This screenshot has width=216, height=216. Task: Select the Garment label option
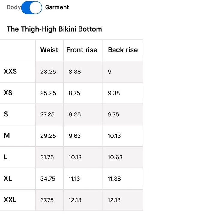(x=57, y=7)
